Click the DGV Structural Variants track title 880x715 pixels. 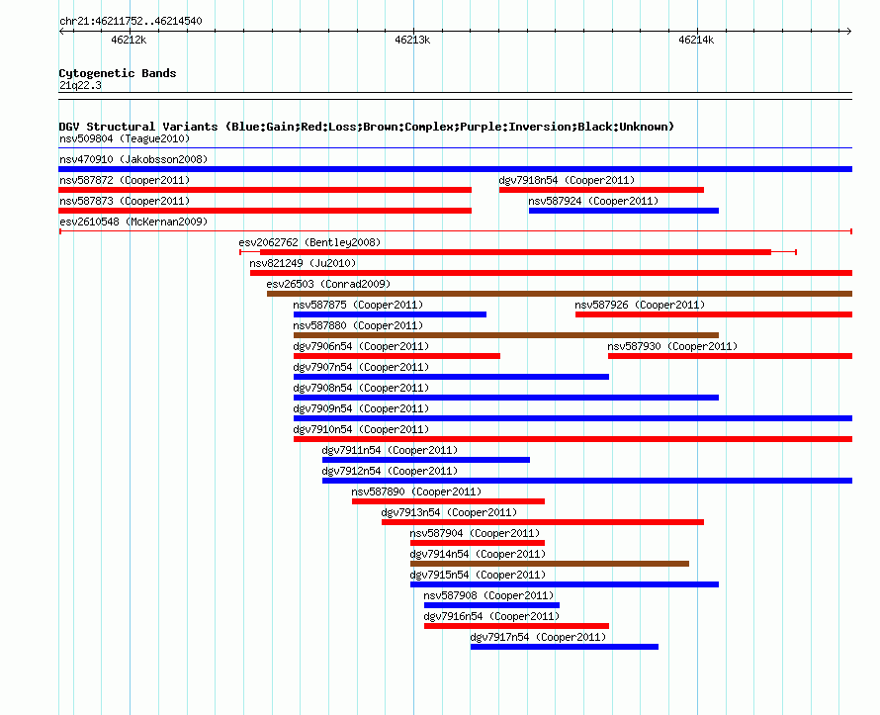tap(366, 127)
